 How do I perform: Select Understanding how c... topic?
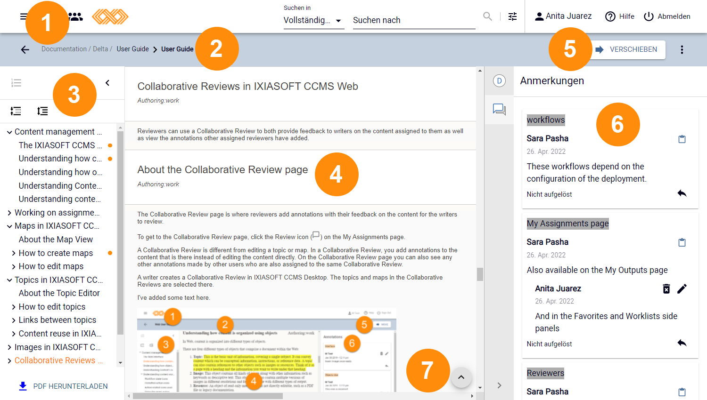coord(60,159)
